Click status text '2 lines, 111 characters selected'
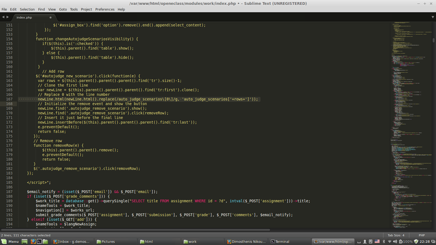This screenshot has height=245, width=436. click(26, 235)
